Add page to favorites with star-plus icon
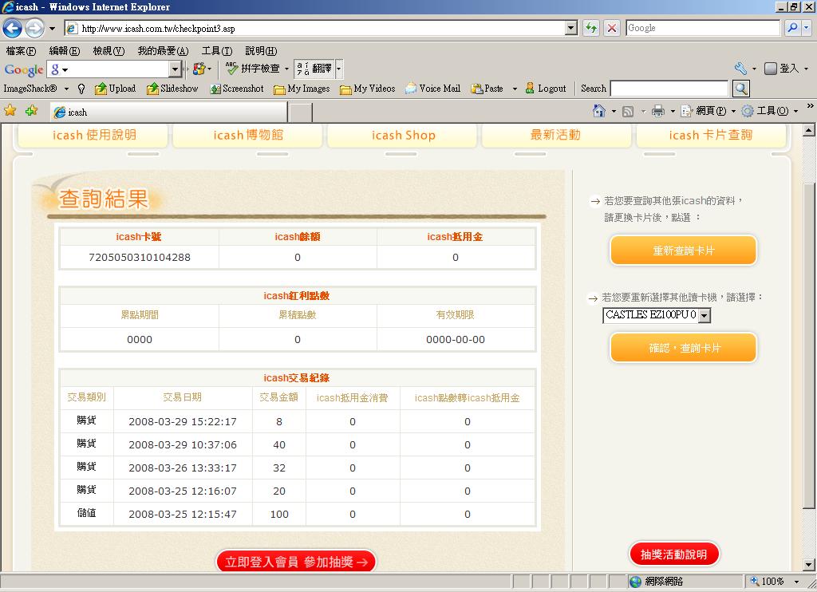 point(32,110)
